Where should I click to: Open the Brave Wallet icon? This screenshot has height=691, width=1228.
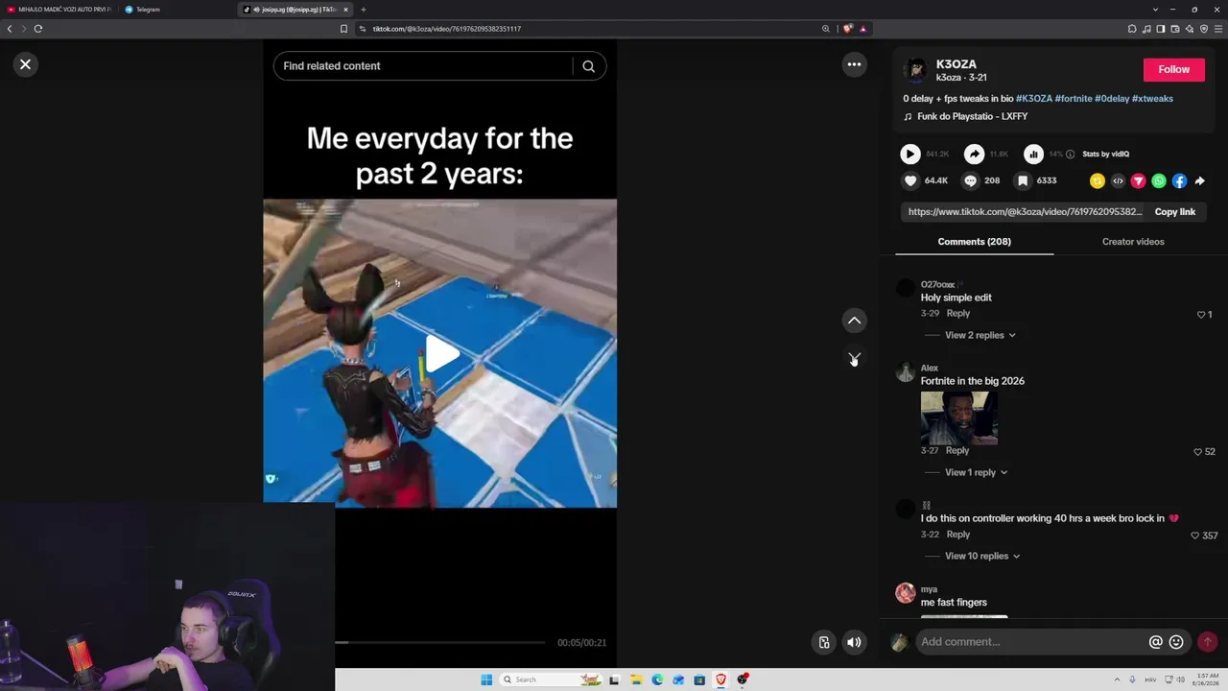pyautogui.click(x=1175, y=29)
